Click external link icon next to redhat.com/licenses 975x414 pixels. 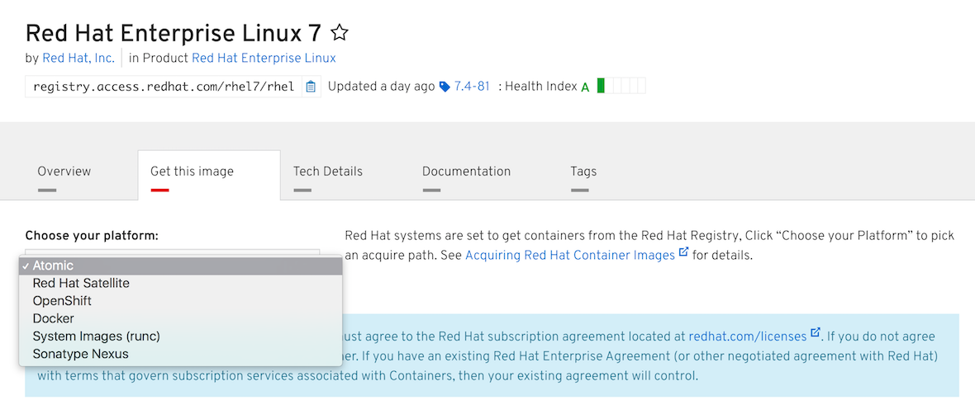(x=816, y=333)
